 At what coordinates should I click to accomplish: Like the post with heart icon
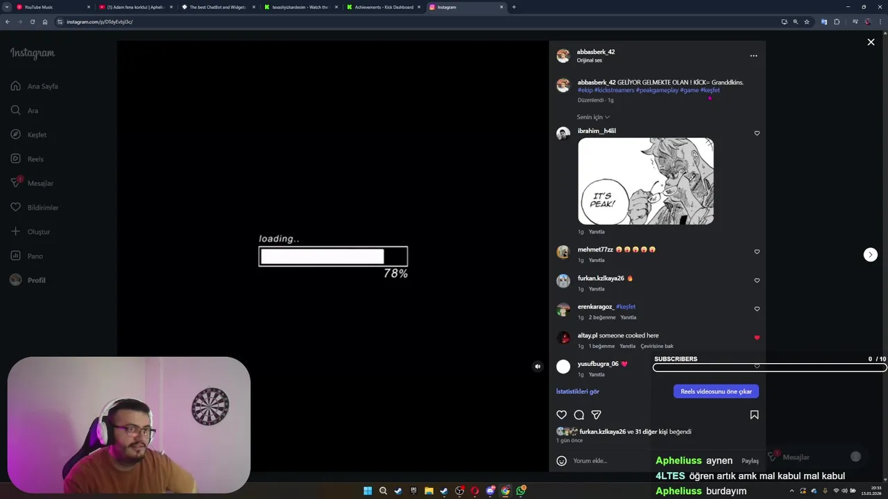point(562,415)
